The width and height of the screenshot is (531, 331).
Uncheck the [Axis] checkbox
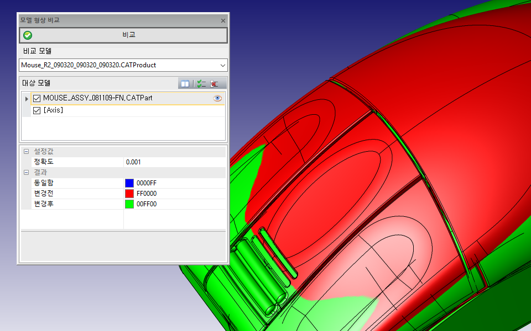tap(37, 110)
